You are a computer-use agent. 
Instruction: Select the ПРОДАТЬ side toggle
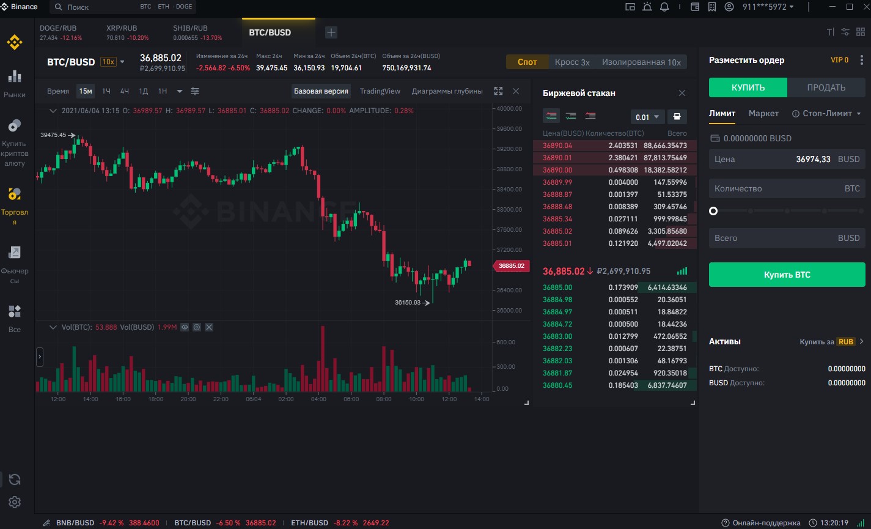[x=826, y=87]
